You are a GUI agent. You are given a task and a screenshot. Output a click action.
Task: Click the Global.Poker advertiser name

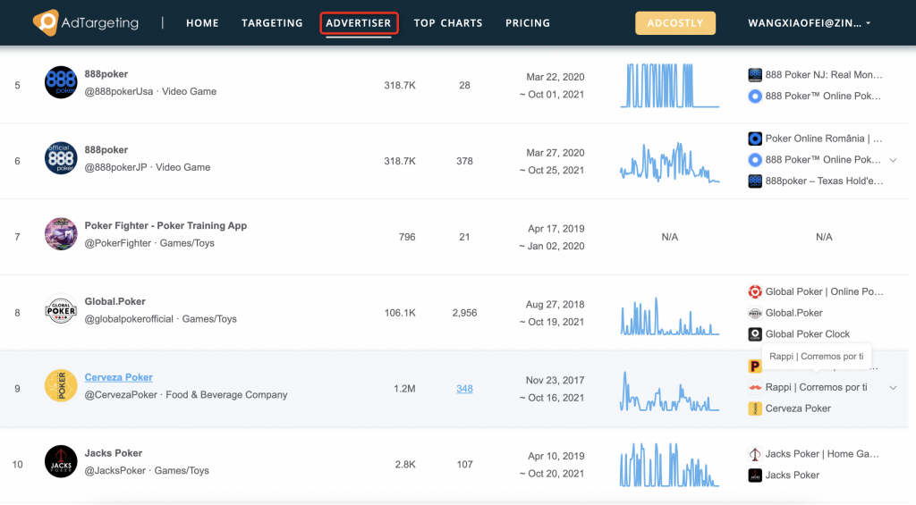[x=115, y=301]
